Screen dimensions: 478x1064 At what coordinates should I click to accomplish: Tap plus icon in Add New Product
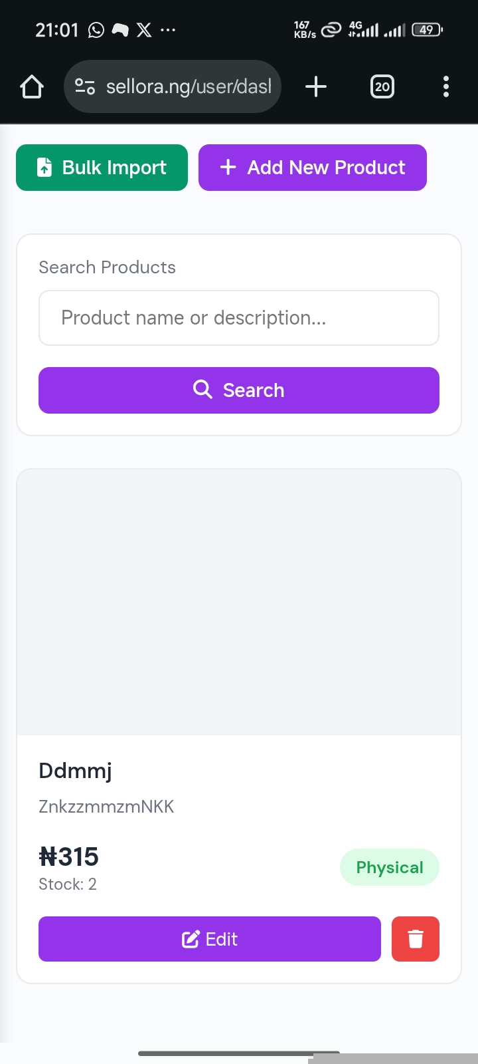[x=228, y=168]
